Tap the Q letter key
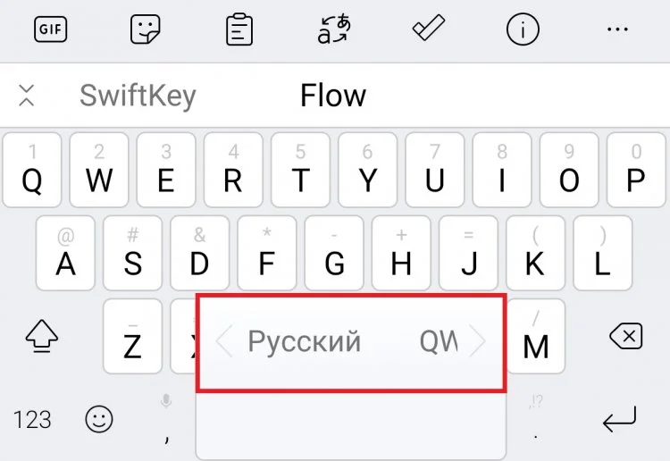Screen dimensions: 670x461 point(32,170)
